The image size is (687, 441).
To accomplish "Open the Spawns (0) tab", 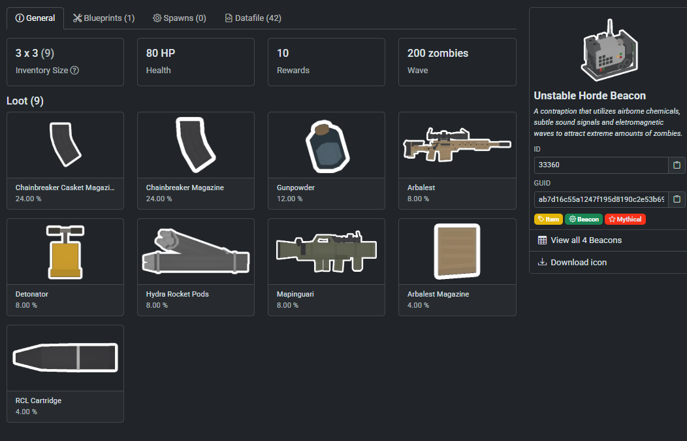I will point(180,18).
